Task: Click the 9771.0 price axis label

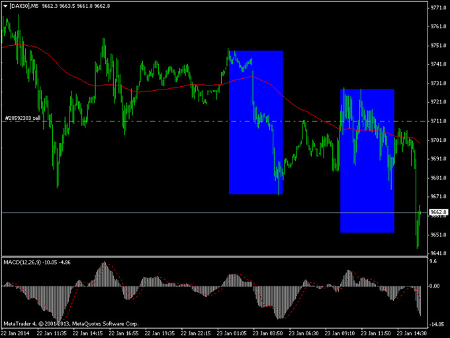Action: coord(437,8)
